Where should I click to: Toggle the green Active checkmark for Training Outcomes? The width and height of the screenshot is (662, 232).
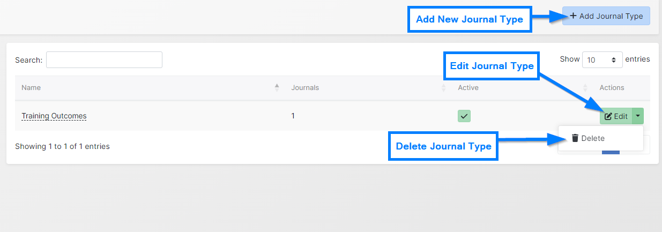click(464, 116)
